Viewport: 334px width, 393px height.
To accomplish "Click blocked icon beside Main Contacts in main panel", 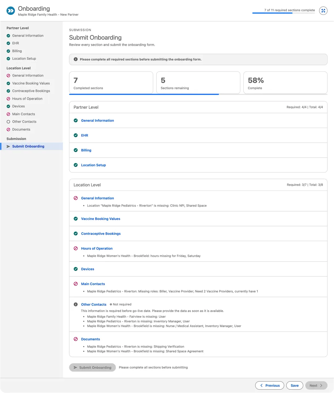I will pyautogui.click(x=76, y=284).
